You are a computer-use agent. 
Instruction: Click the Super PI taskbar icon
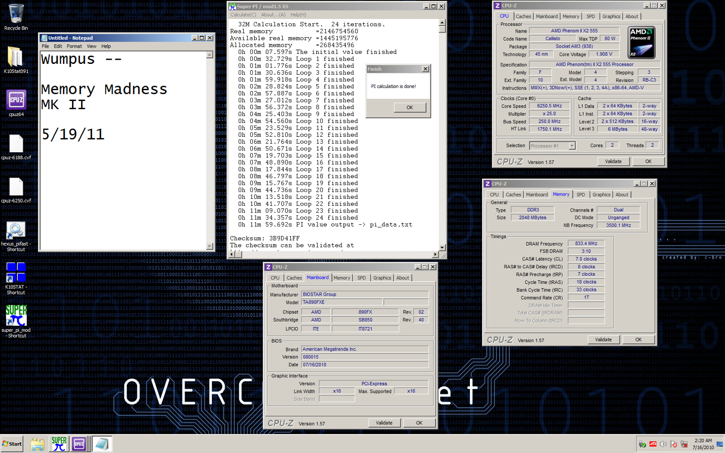pyautogui.click(x=59, y=444)
